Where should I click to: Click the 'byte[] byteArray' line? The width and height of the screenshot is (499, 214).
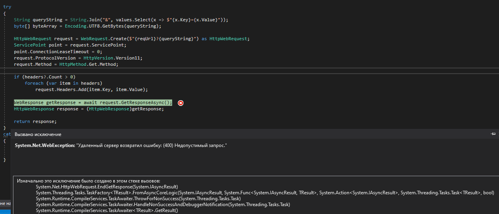(x=88, y=26)
